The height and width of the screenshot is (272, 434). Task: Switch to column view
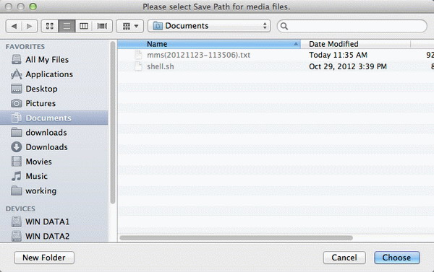point(84,26)
